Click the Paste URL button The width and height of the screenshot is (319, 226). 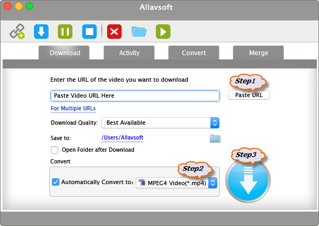tap(249, 95)
